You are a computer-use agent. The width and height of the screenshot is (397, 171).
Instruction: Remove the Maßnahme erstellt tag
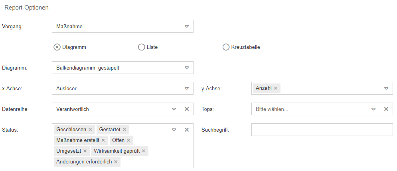(x=103, y=140)
